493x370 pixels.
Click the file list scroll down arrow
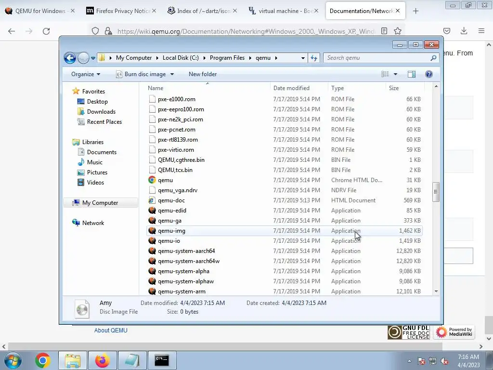click(x=436, y=291)
